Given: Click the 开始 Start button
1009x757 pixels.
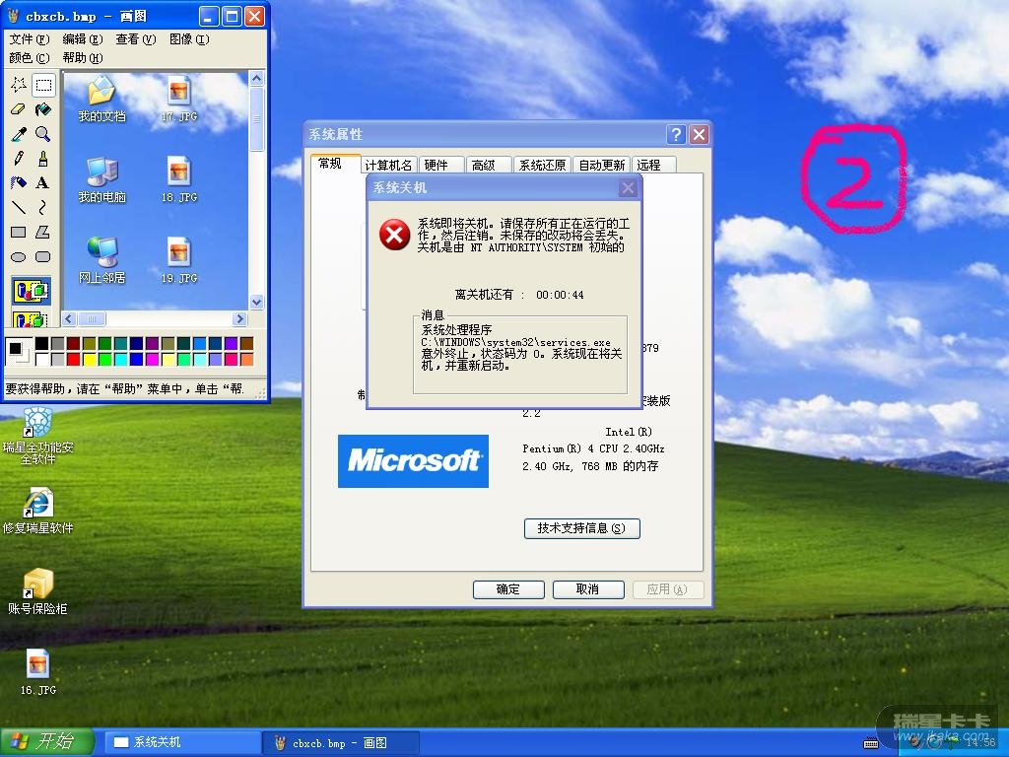Looking at the screenshot, I should click(x=47, y=742).
